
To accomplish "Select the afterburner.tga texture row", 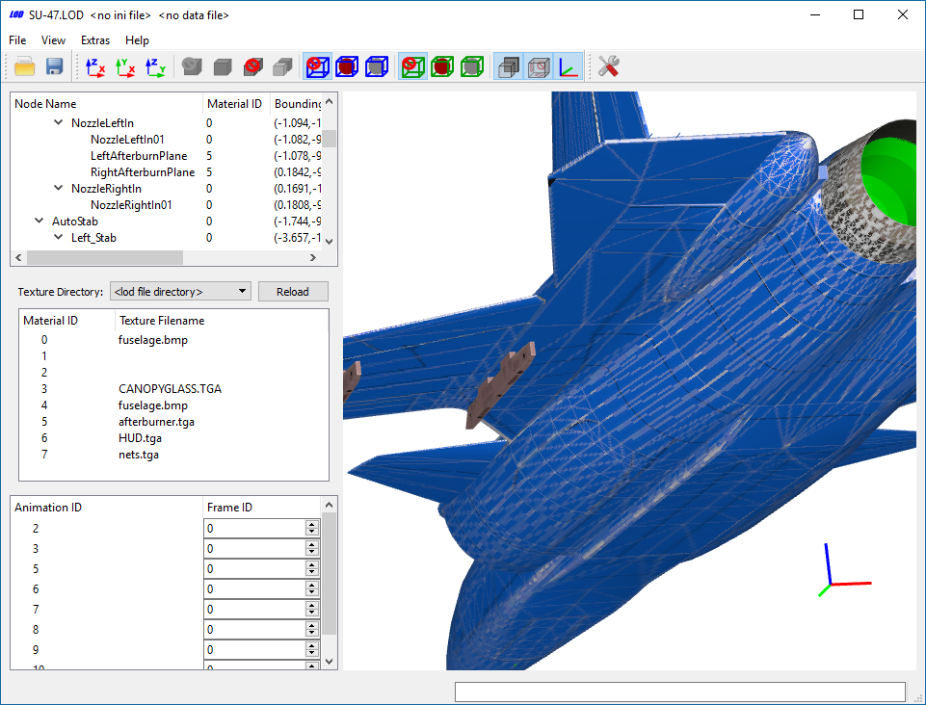I will coord(173,422).
